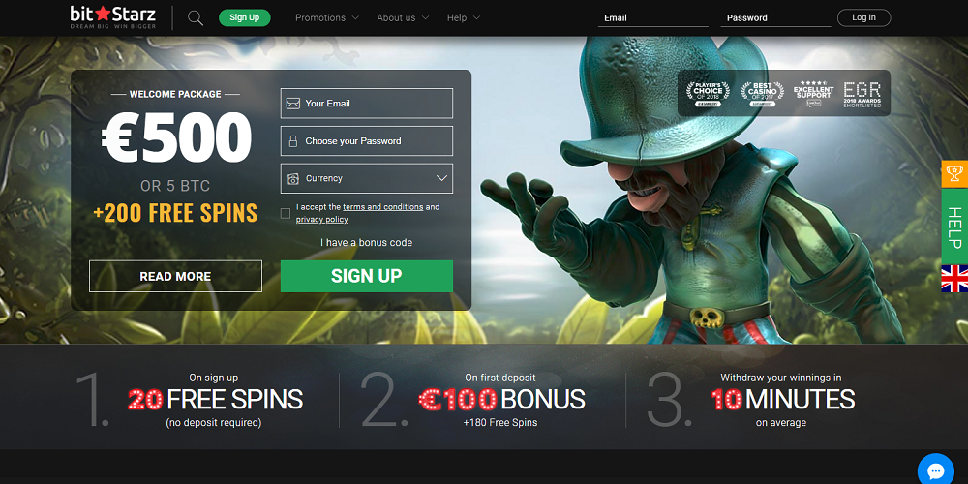Click the search magnifier icon

[196, 17]
